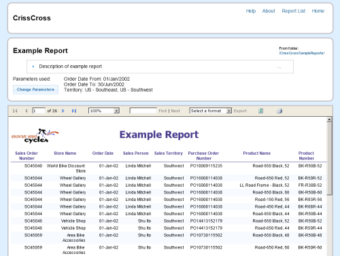The height and width of the screenshot is (256, 340).
Task: Click the Sales Territory column header
Action: pos(169,153)
